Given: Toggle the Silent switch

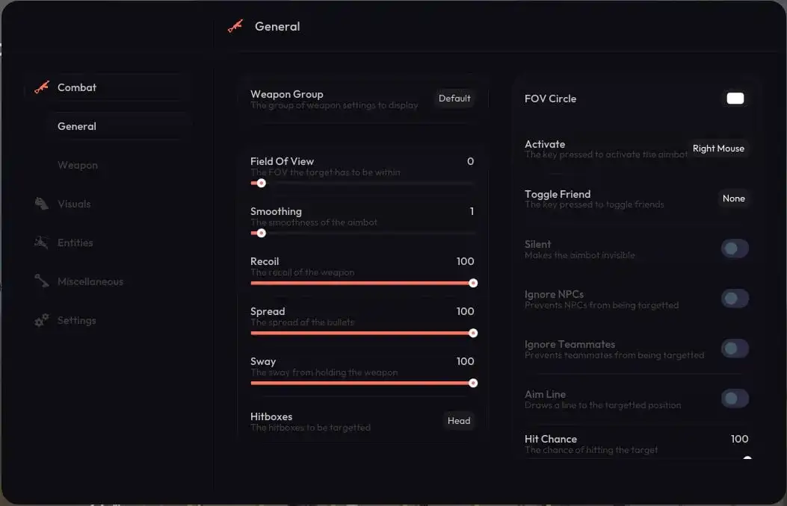Looking at the screenshot, I should pyautogui.click(x=734, y=249).
